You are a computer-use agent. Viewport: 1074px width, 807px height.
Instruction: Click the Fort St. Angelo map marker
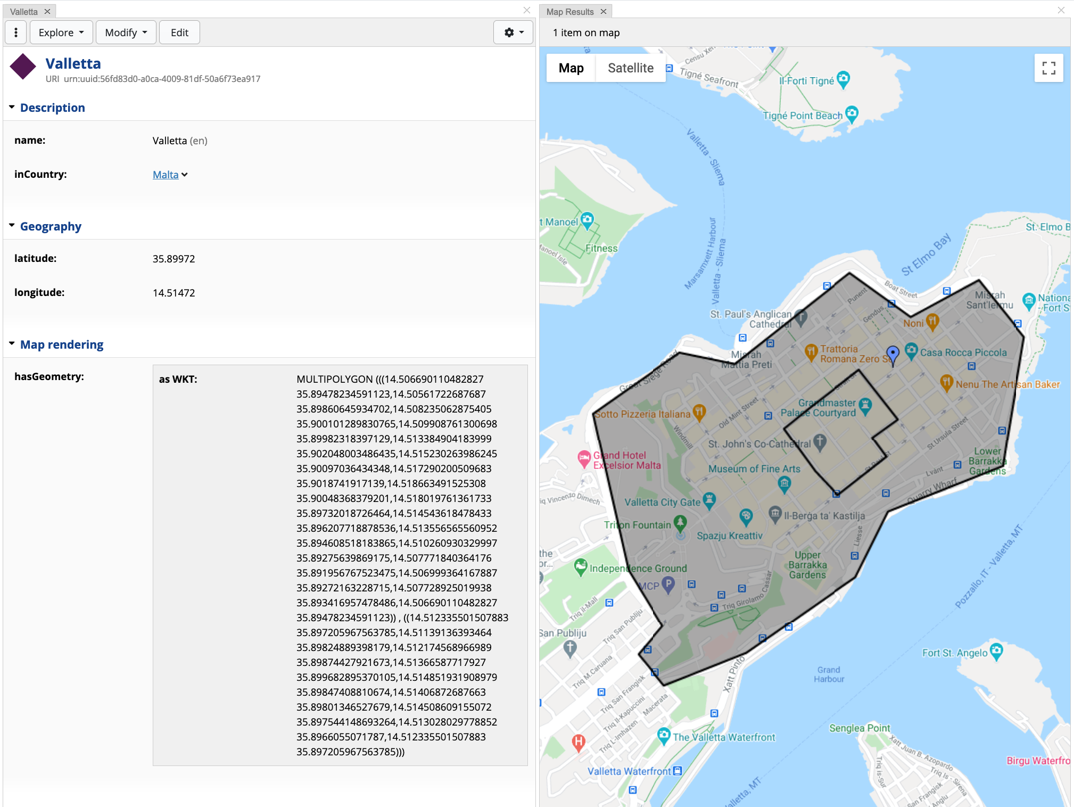(x=996, y=650)
